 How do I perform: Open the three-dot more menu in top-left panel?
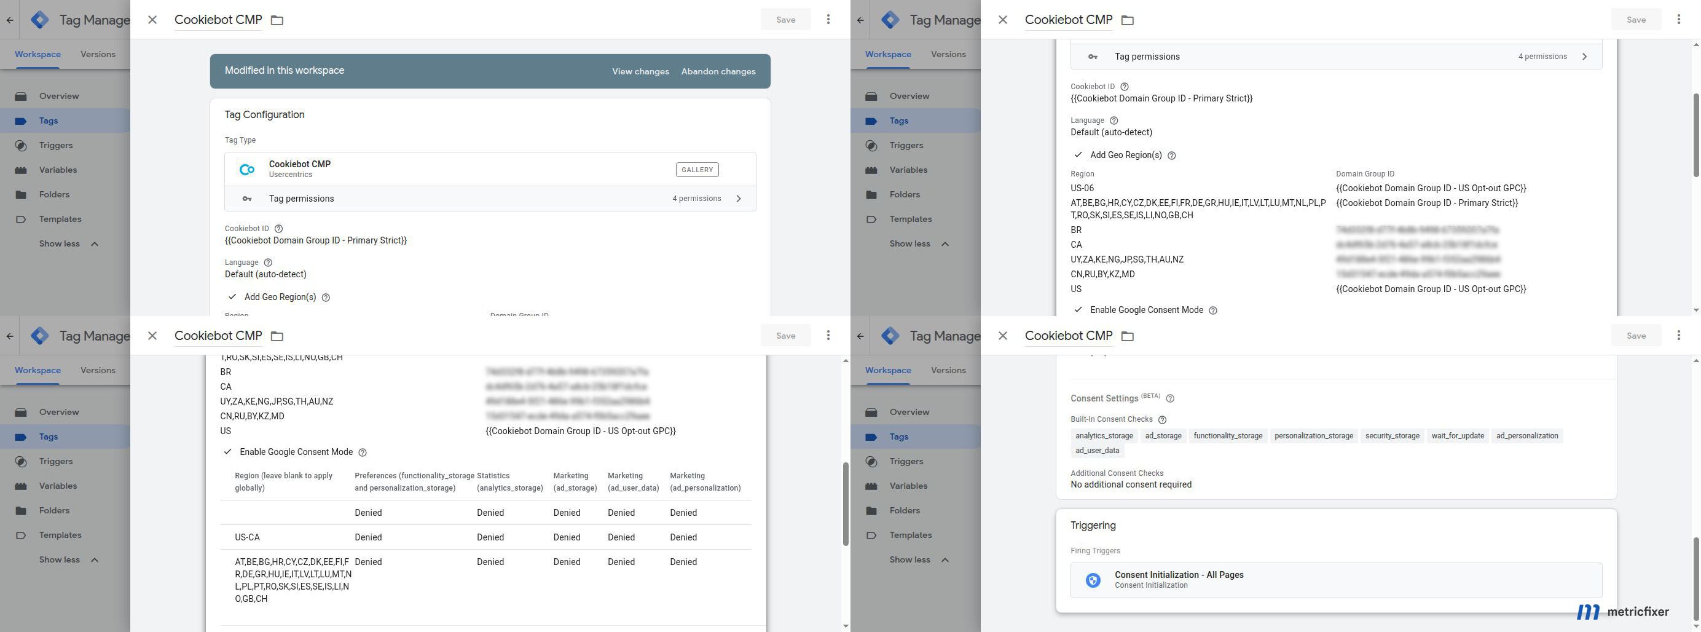pyautogui.click(x=828, y=20)
